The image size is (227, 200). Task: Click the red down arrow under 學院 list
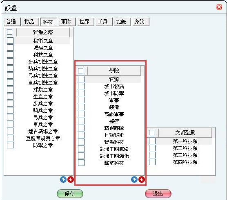142,180
